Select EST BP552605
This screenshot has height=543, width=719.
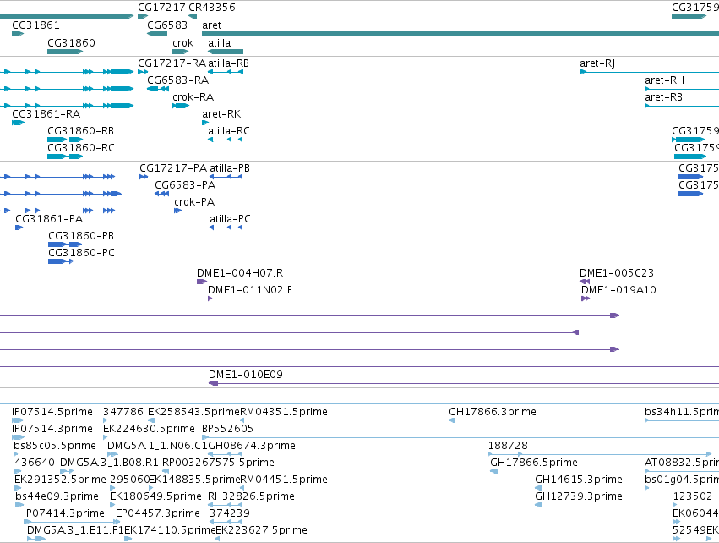(x=228, y=429)
